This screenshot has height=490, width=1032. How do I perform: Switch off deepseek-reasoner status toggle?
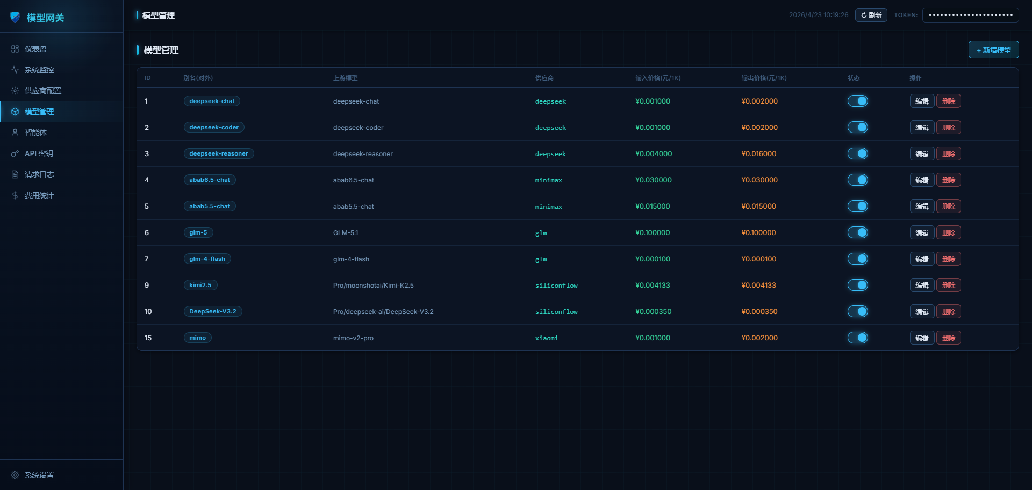click(858, 153)
